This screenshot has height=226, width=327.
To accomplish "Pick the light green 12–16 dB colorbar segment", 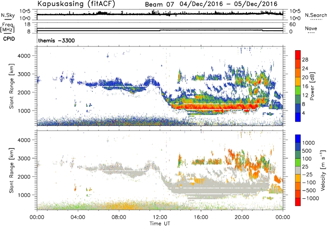I will click(x=298, y=90).
